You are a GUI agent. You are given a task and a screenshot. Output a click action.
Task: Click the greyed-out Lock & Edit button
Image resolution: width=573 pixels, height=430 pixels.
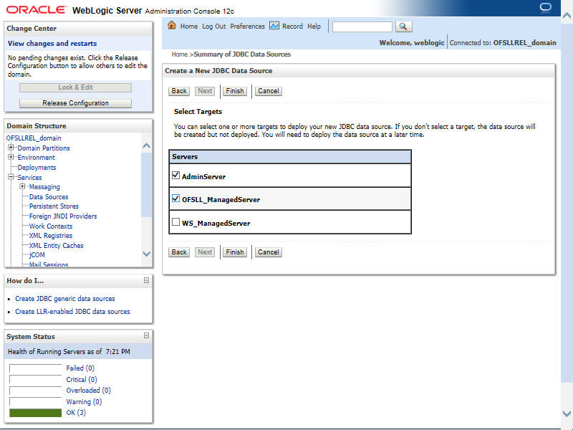point(75,87)
